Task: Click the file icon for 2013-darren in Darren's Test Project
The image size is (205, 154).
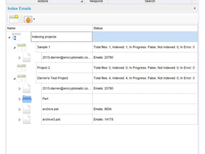Action: tap(27, 88)
